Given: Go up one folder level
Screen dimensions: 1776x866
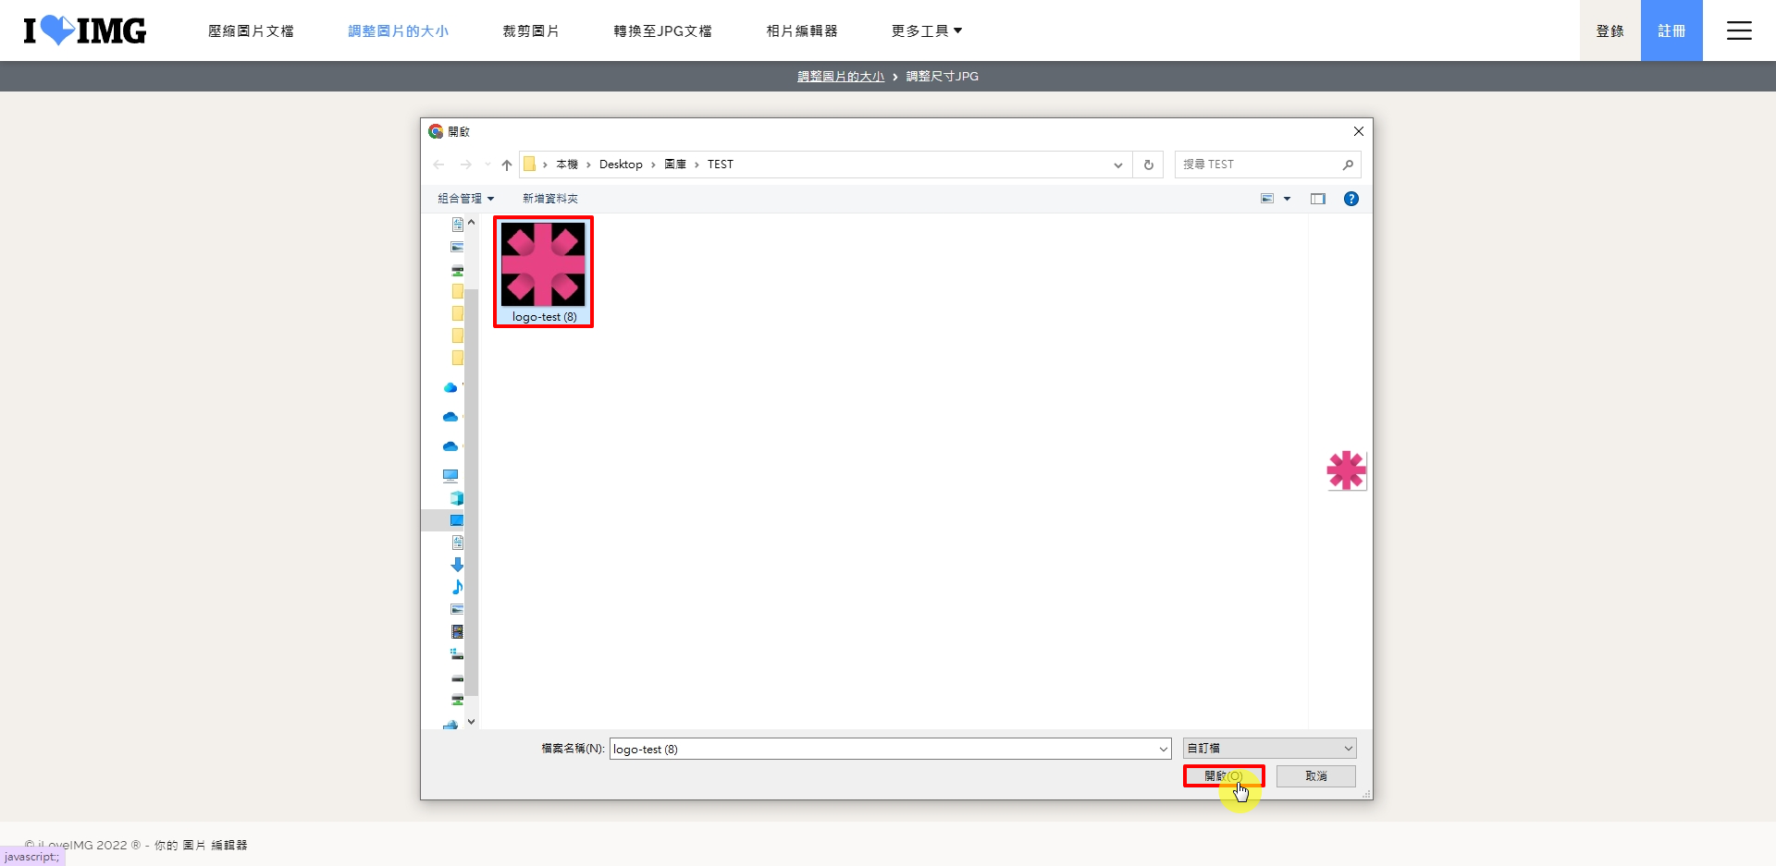Looking at the screenshot, I should click(506, 165).
